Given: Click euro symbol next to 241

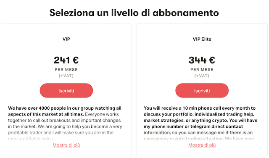Looking at the screenshot, I should click(x=76, y=60).
